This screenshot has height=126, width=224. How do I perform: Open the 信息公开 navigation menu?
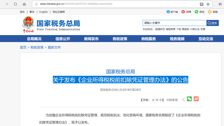63,39
